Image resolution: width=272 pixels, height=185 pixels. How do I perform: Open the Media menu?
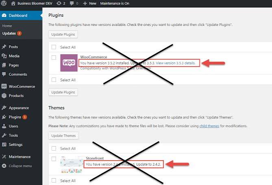coord(14,56)
